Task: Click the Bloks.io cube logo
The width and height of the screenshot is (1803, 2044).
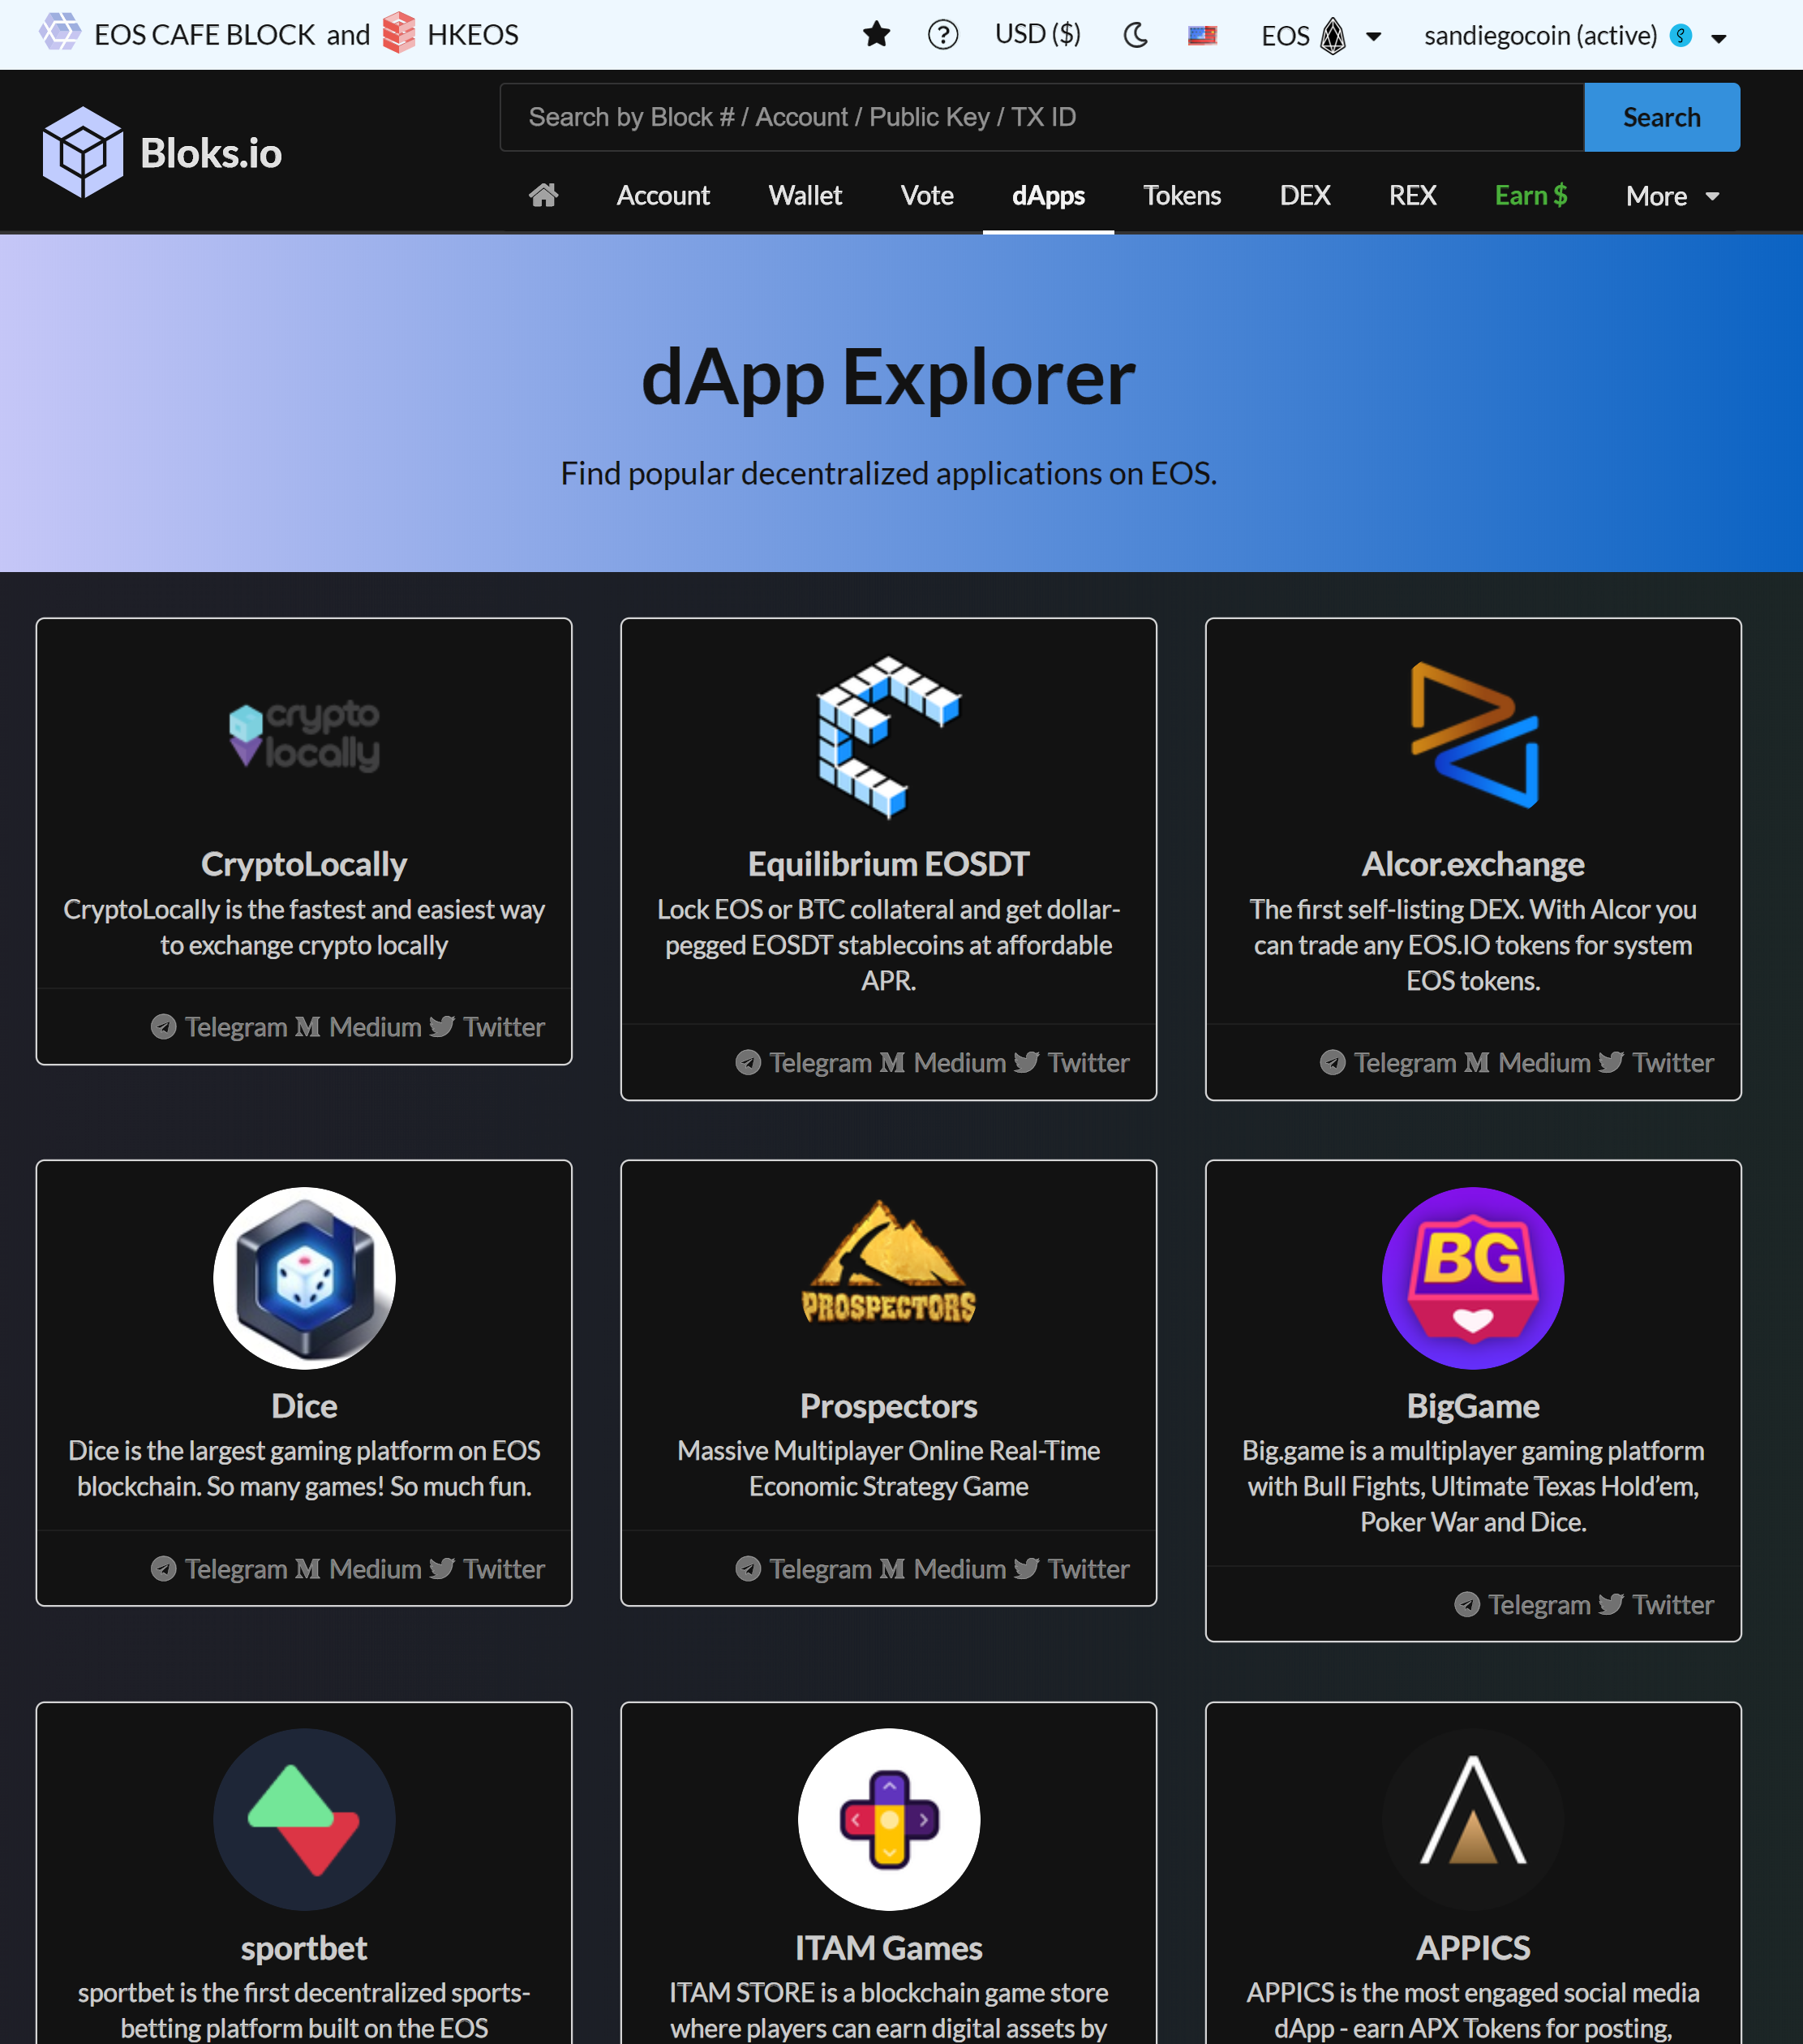Action: pyautogui.click(x=83, y=152)
